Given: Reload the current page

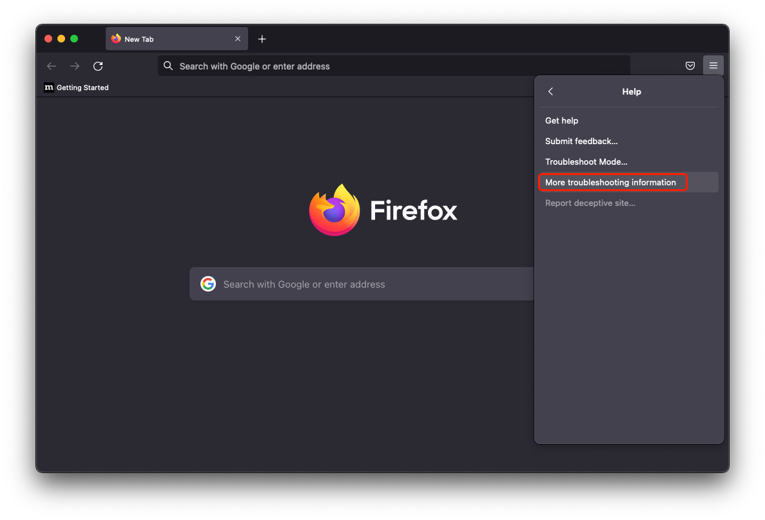Looking at the screenshot, I should pos(98,66).
